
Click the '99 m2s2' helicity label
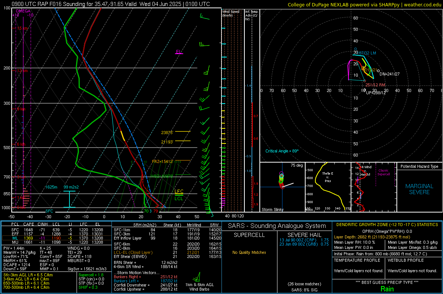[x=71, y=187]
